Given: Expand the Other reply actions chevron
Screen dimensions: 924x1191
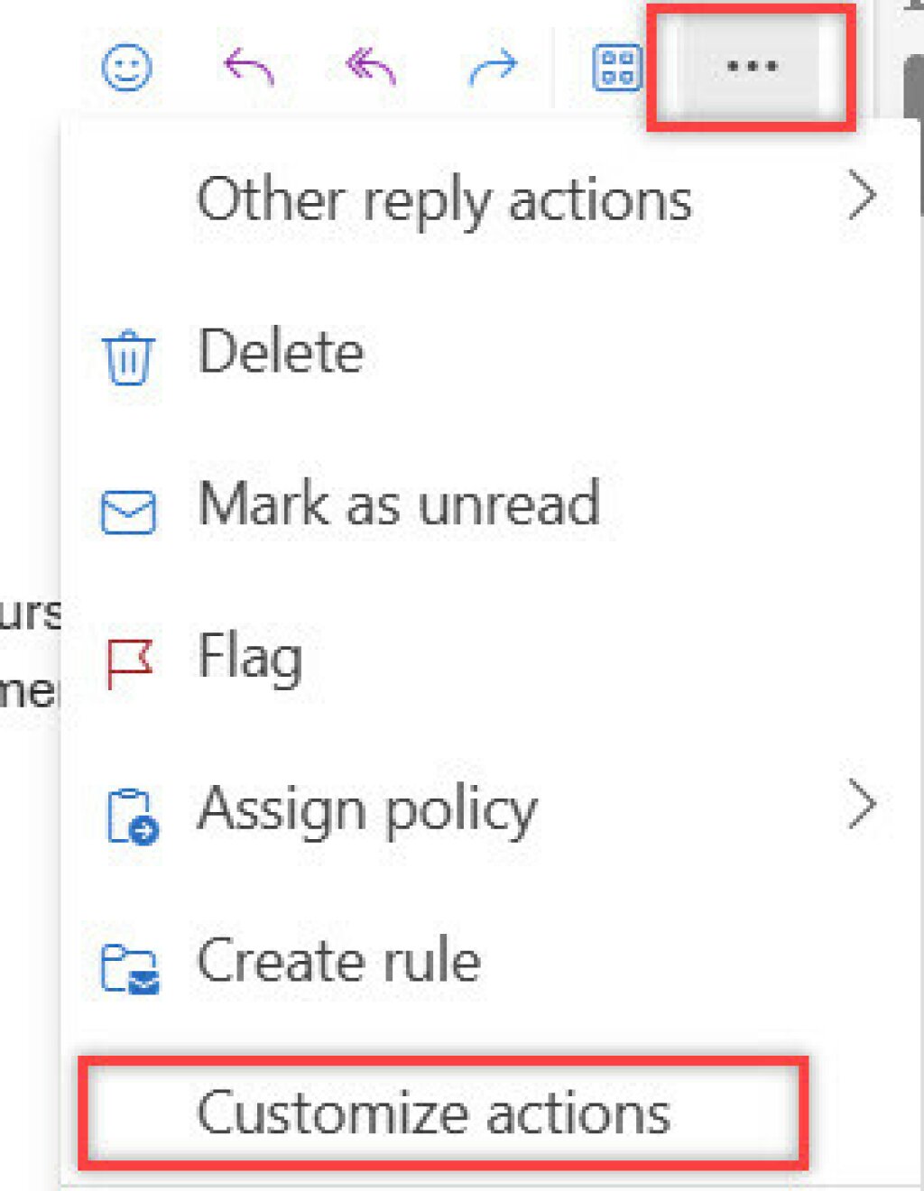Looking at the screenshot, I should pos(862,197).
